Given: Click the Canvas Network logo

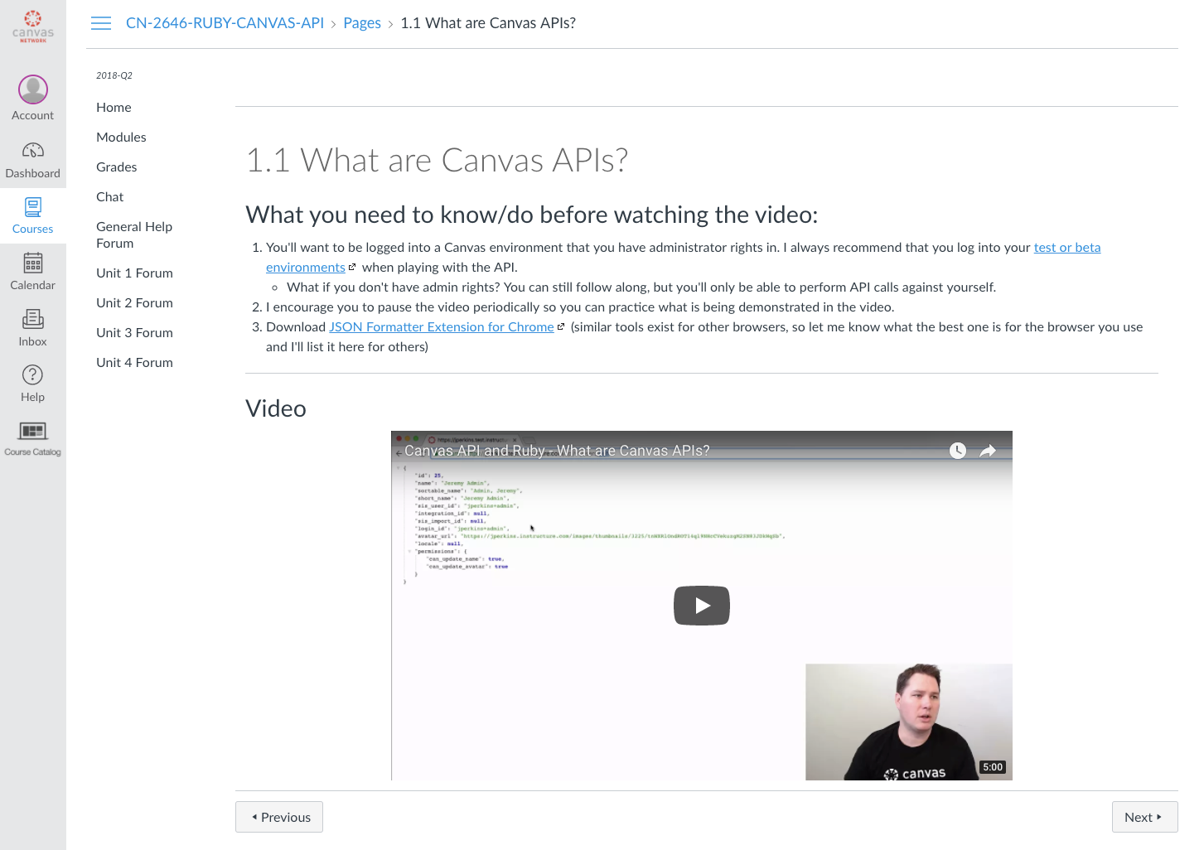Looking at the screenshot, I should pyautogui.click(x=32, y=25).
